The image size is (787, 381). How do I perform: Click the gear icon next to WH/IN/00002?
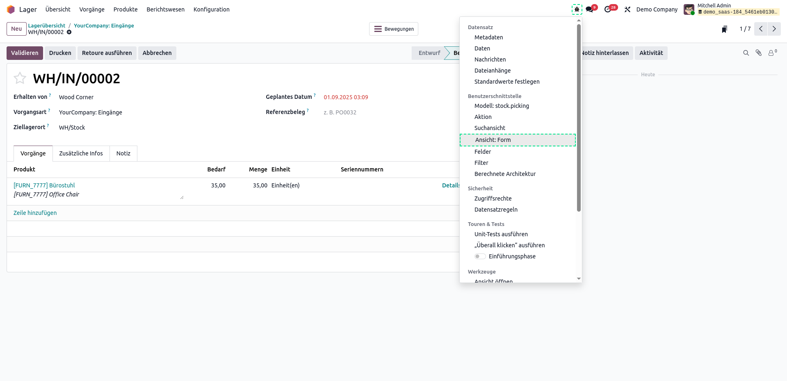click(x=69, y=32)
